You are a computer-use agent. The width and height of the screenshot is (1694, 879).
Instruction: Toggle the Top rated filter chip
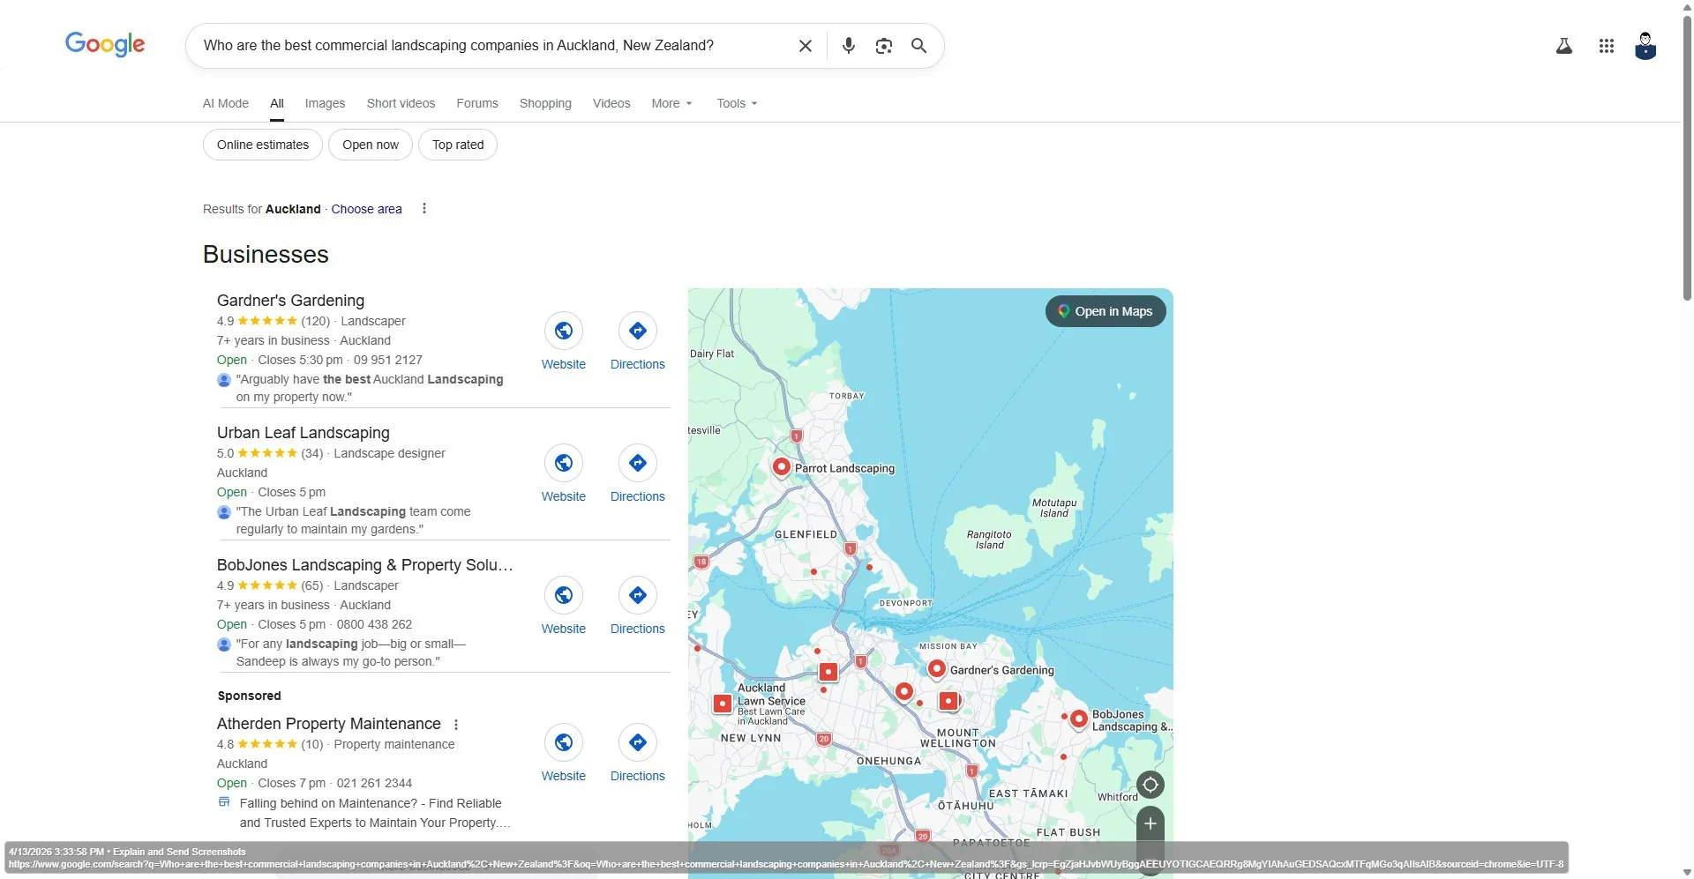pyautogui.click(x=458, y=145)
